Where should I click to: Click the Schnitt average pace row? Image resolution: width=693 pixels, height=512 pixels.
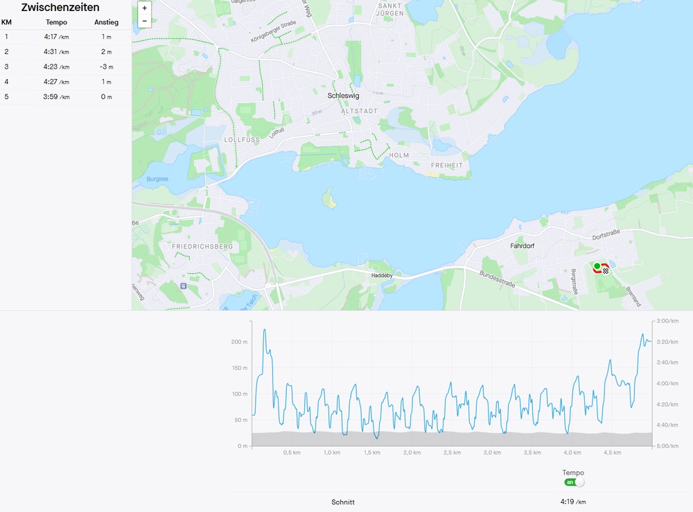point(344,502)
